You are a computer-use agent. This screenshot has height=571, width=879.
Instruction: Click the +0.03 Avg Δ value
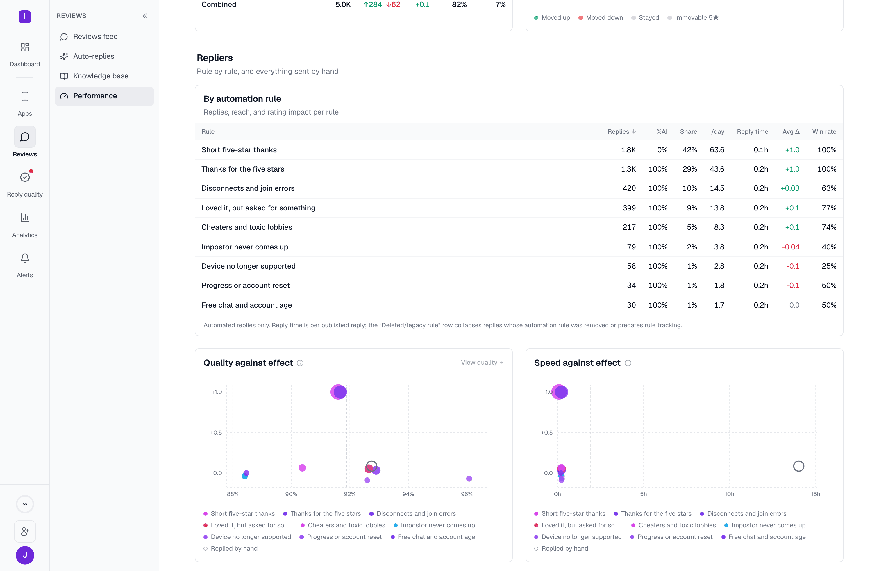pos(790,188)
